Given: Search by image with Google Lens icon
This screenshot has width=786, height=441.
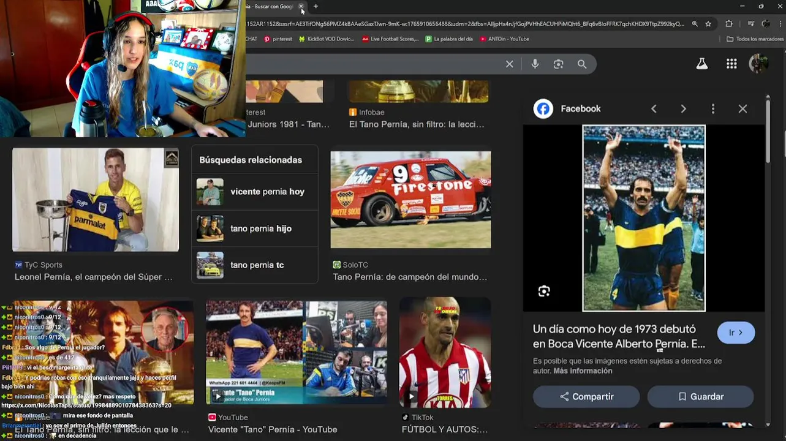Looking at the screenshot, I should click(x=558, y=64).
